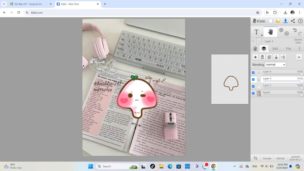Select the bg:pin layer

coord(277,93)
